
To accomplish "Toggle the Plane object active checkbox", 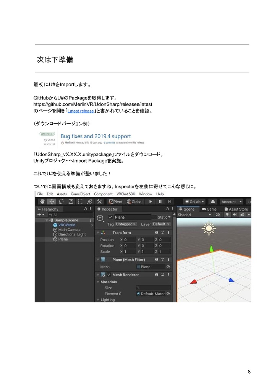I will [x=110, y=217].
